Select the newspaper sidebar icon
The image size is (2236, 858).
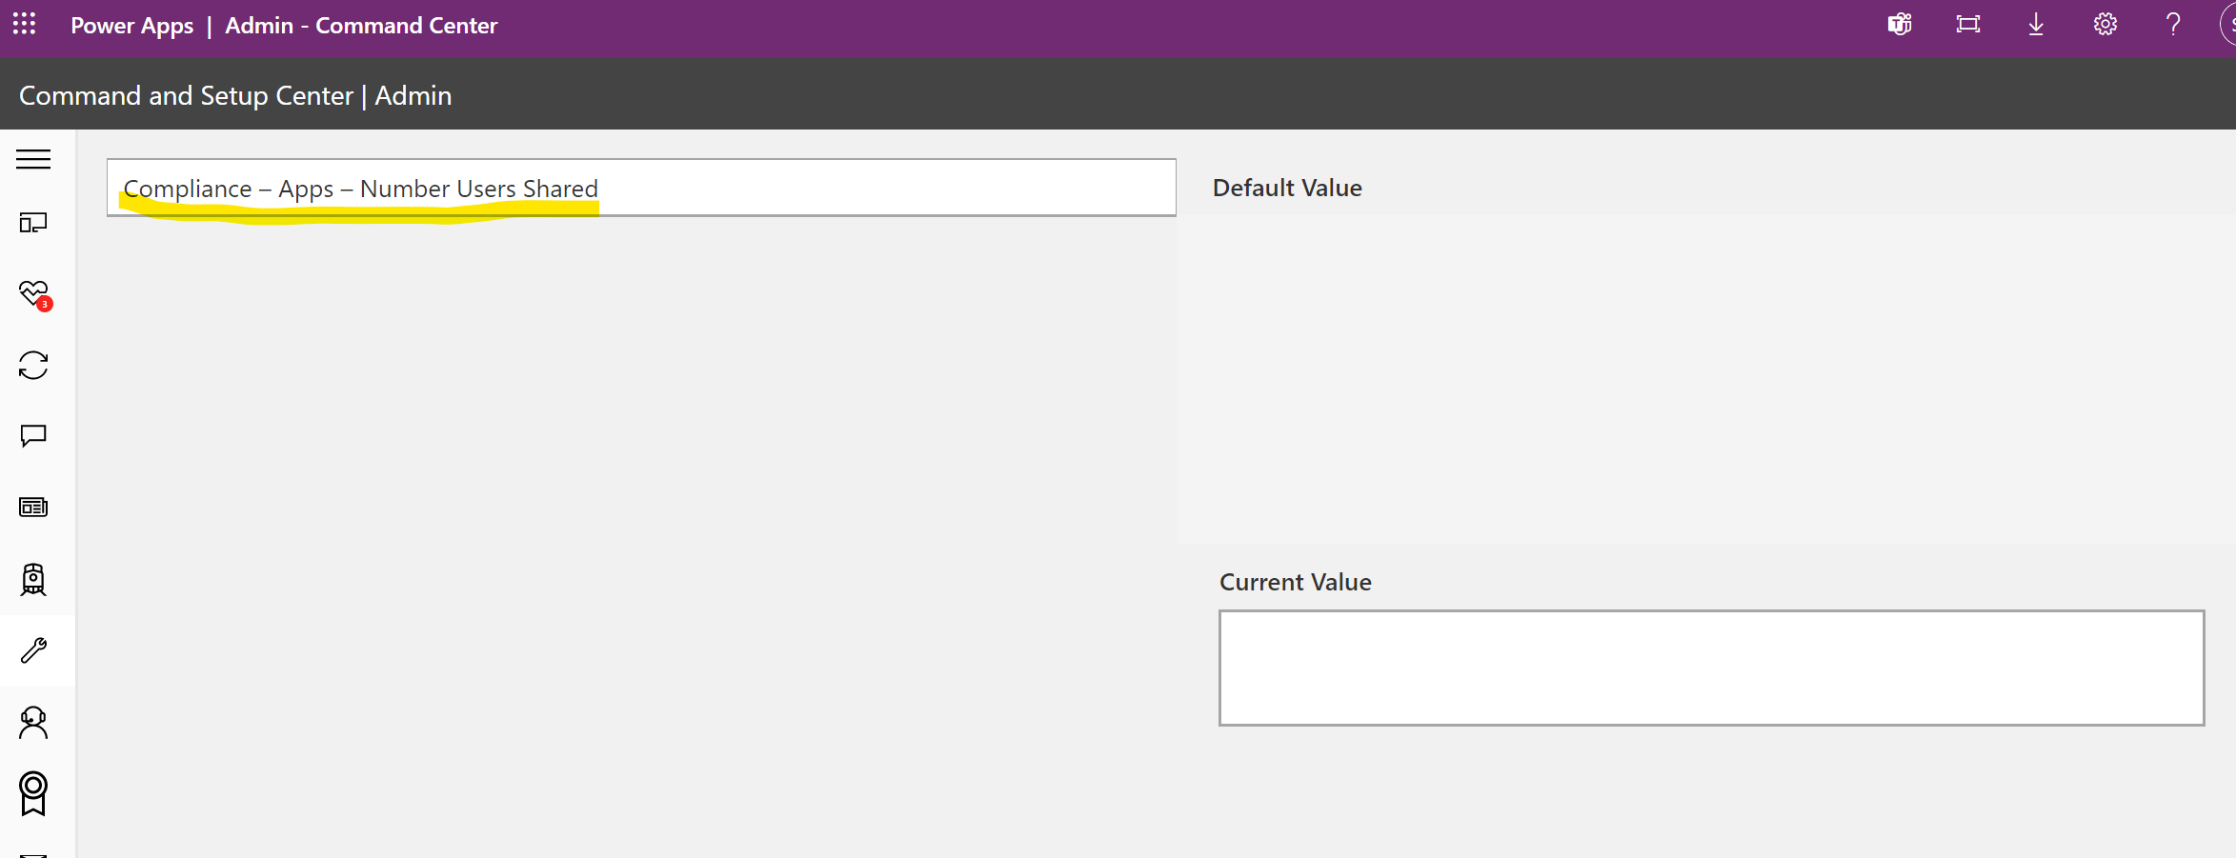click(x=33, y=507)
